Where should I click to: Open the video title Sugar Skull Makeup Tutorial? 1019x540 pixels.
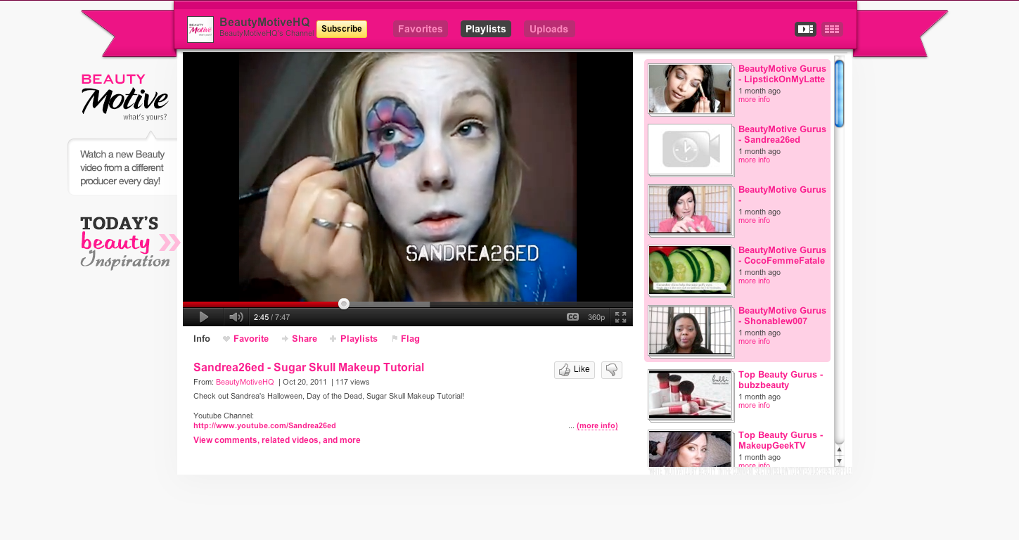coord(309,367)
